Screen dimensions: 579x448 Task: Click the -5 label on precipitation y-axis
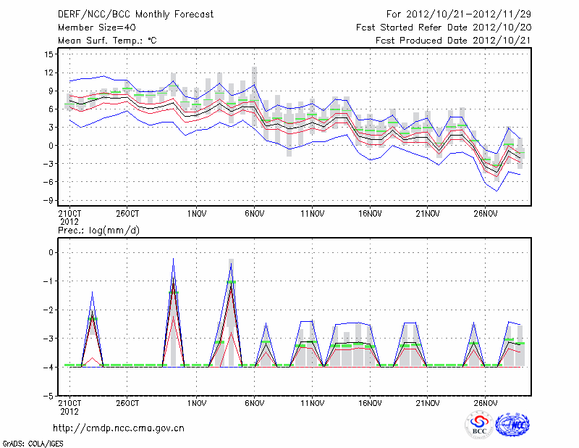point(51,397)
